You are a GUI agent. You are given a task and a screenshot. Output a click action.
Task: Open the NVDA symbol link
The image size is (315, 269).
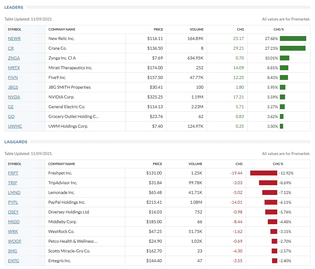(14, 97)
